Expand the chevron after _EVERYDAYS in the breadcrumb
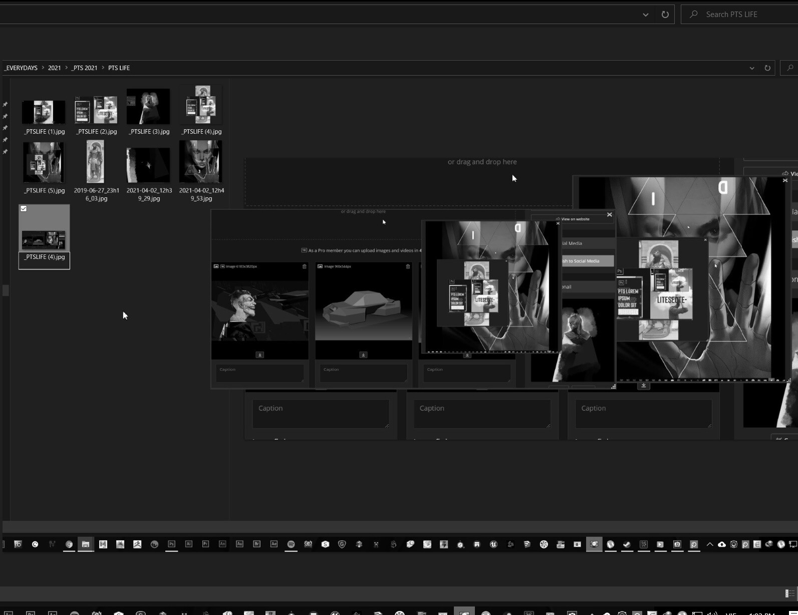This screenshot has width=798, height=615. tap(43, 68)
